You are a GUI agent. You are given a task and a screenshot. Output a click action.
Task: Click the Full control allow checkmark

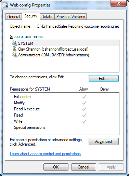click(84, 97)
